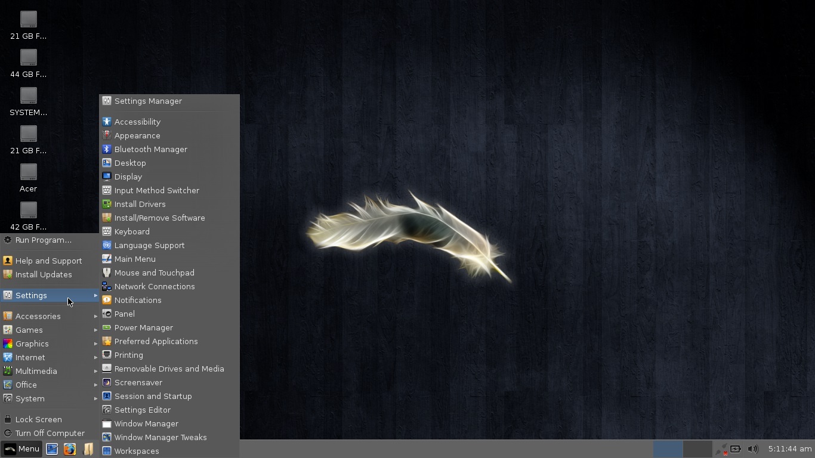Image resolution: width=815 pixels, height=458 pixels.
Task: Launch Firefox from the taskbar
Action: 70,449
